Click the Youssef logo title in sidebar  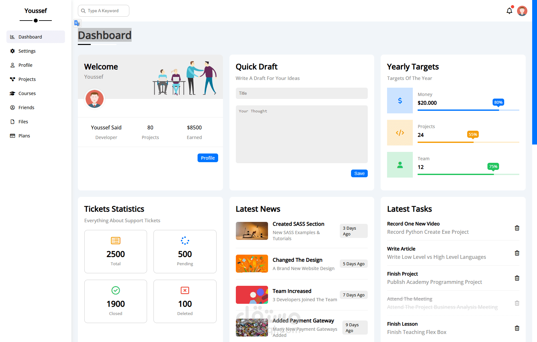pyautogui.click(x=36, y=11)
